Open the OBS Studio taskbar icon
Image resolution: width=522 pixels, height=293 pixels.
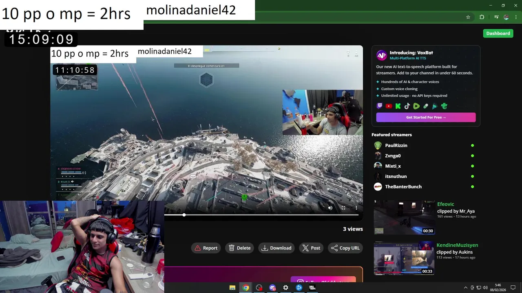[259, 288]
